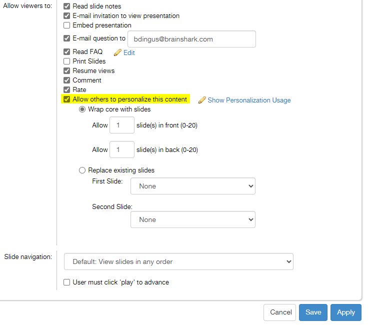Enable the Print Slides checkbox
This screenshot has width=369, height=325.
point(67,61)
